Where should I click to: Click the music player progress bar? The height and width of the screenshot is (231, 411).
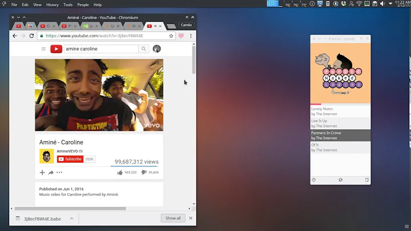coord(340,104)
